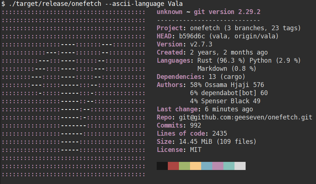Click the Lines of code value 2435
316x184 pixels.
pos(219,133)
